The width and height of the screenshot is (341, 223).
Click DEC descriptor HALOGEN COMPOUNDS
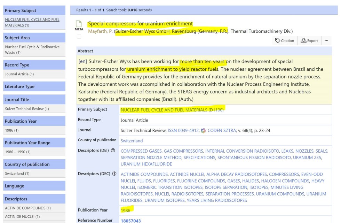[x=285, y=181]
